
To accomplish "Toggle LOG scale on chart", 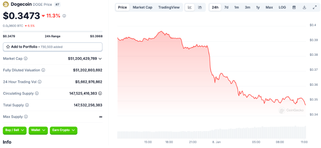I will coord(282,7).
